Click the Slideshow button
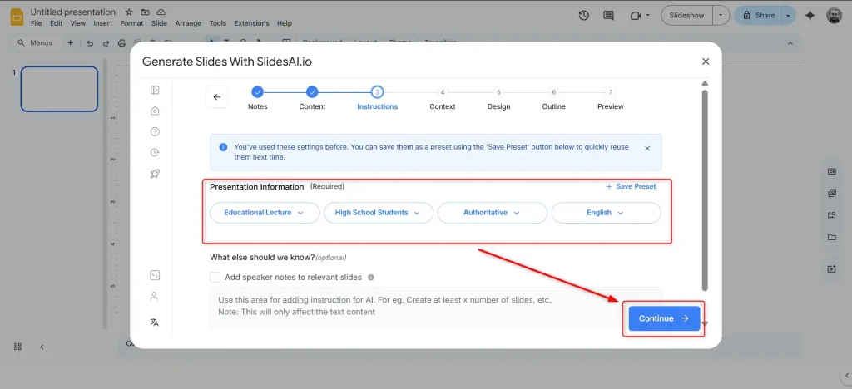Viewport: 852px width, 389px height. point(686,16)
